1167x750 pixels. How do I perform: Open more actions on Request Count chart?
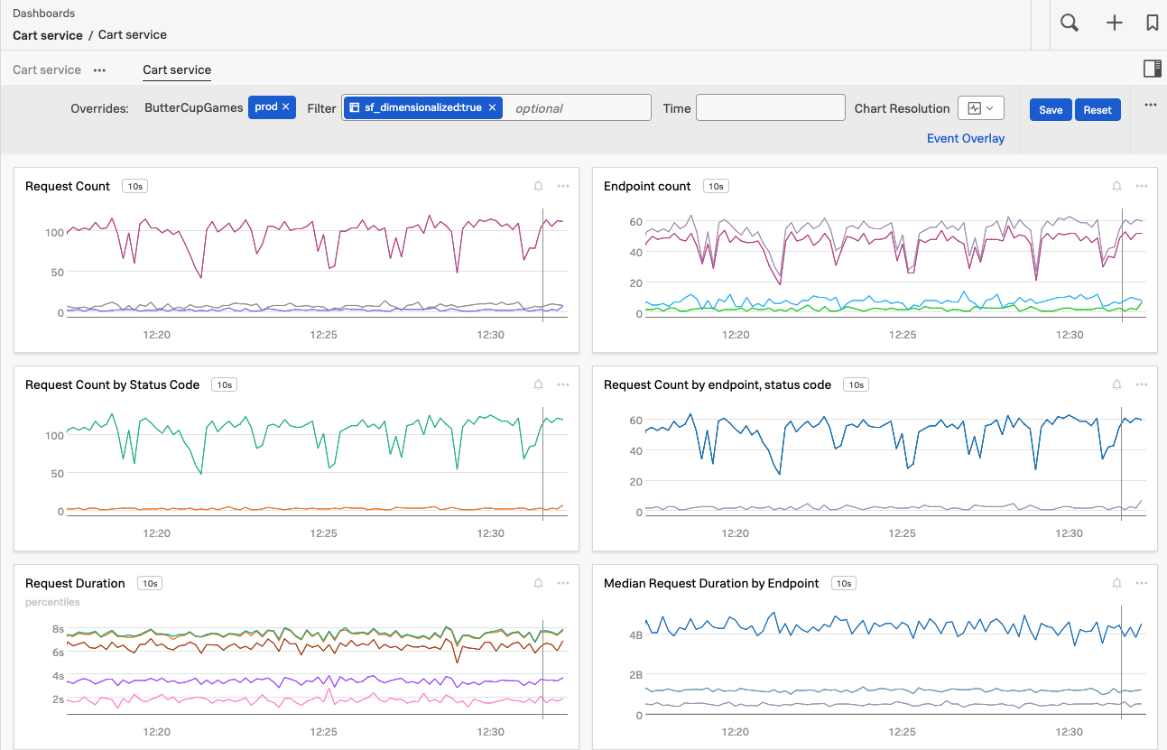(x=563, y=186)
